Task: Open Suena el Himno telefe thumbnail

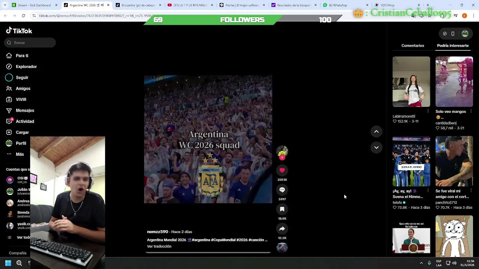Action: pos(411,161)
